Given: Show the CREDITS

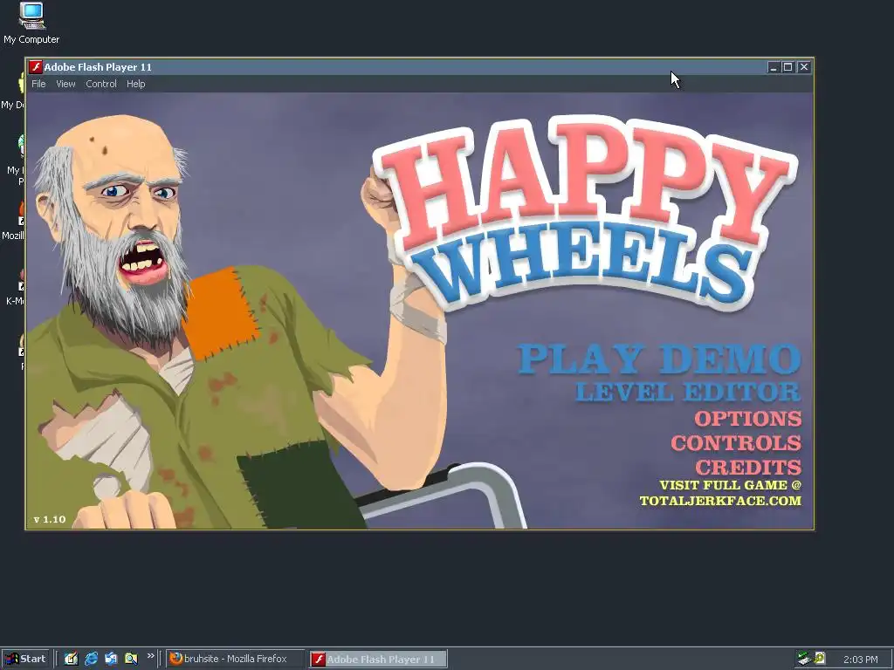Looking at the screenshot, I should click(748, 468).
